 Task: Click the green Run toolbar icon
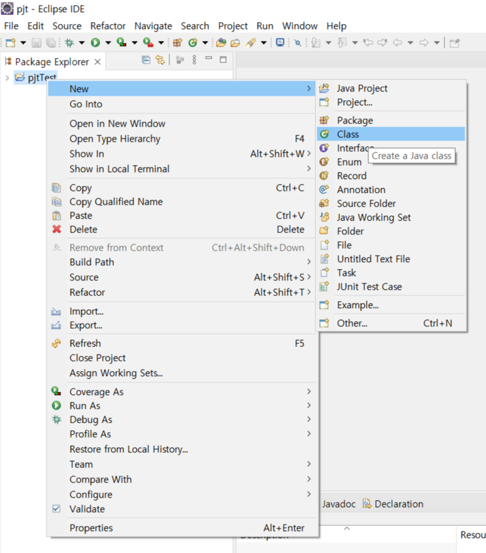95,43
